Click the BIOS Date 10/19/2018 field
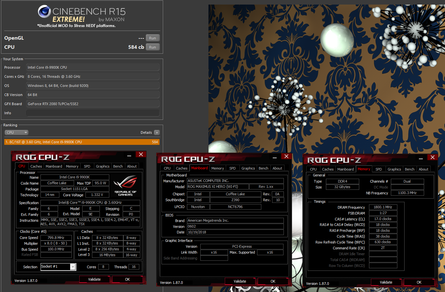The width and height of the screenshot is (445, 292). click(x=235, y=232)
